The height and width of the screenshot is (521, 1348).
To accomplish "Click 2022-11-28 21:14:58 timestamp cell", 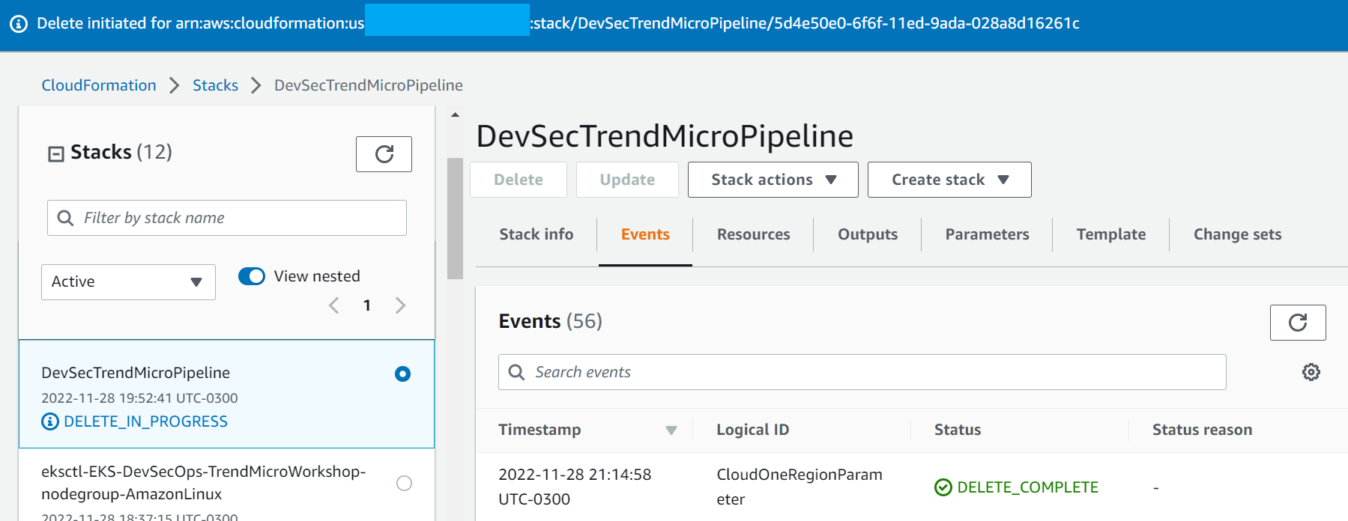I will coord(575,487).
